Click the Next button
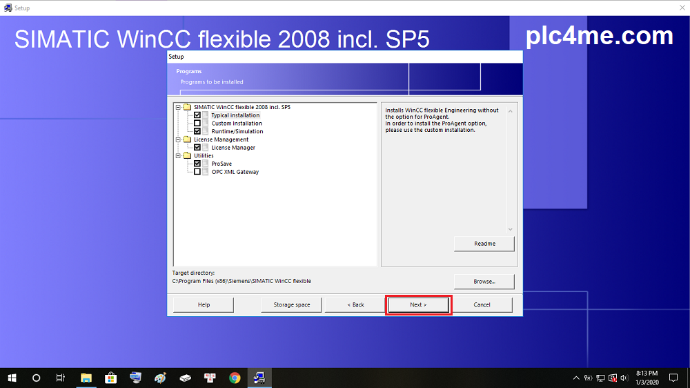This screenshot has width=690, height=388. tap(418, 304)
